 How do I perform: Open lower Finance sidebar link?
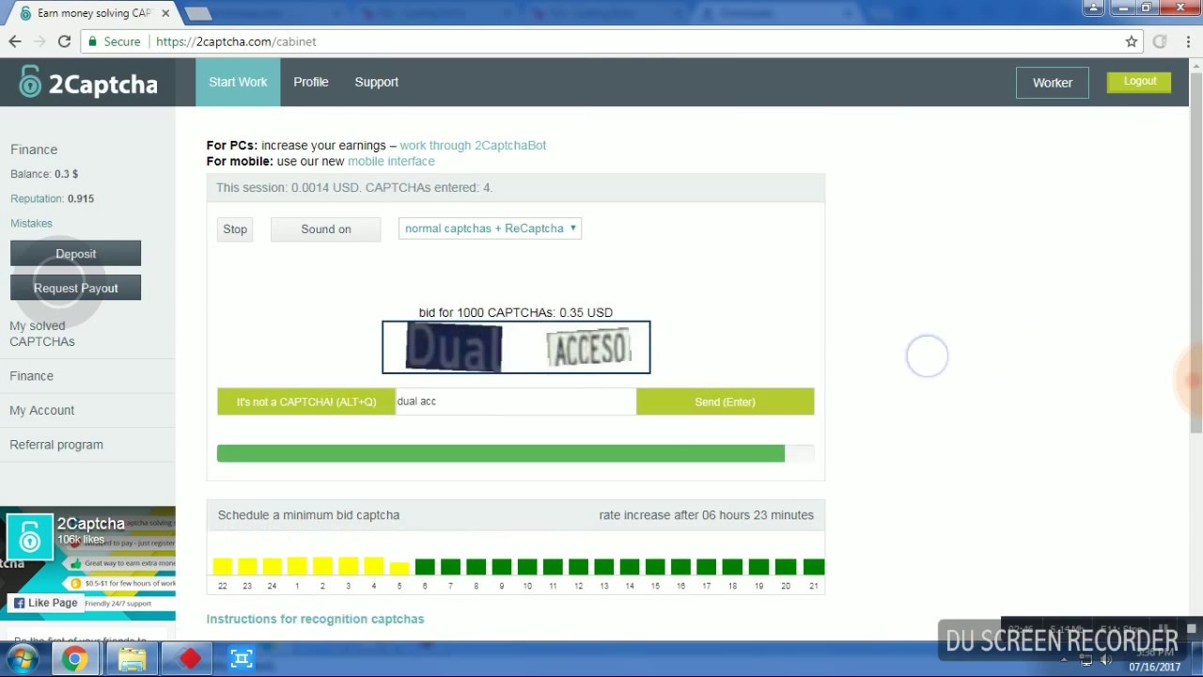[x=31, y=376]
